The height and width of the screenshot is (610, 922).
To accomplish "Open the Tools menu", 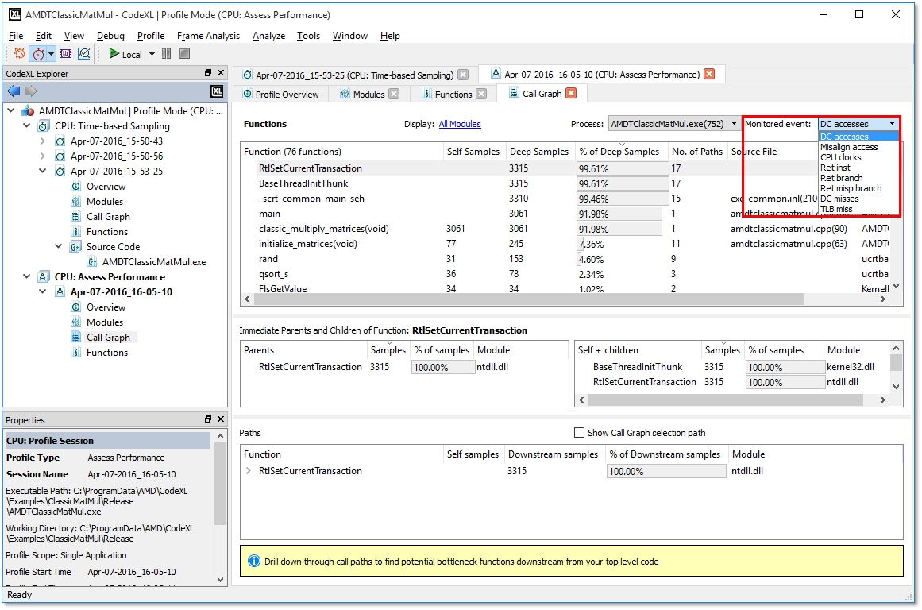I will tap(308, 36).
